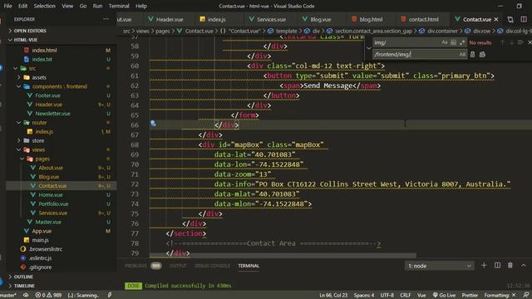532x299 pixels.
Task: Open Explorer more actions ellipsis
Action: coord(106,19)
